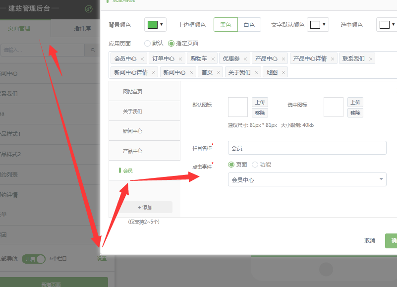Click the green logo icon beside 建站管理后台
397x287 pixels.
point(89,8)
